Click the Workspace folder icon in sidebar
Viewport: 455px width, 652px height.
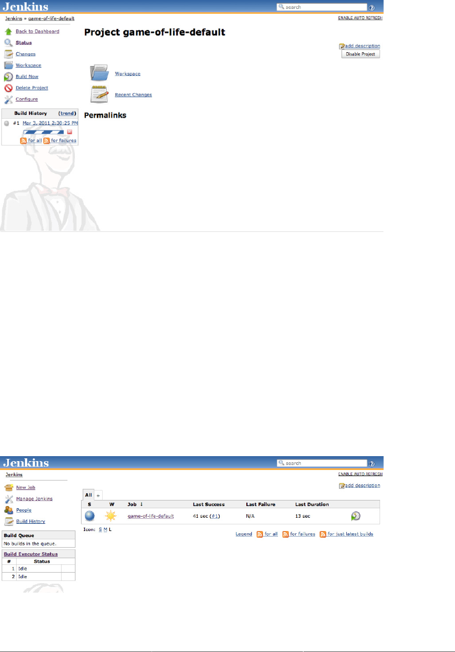pos(8,65)
